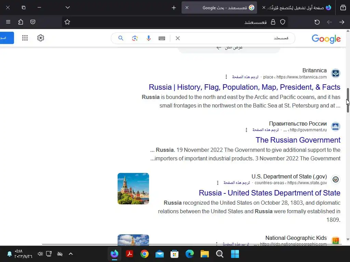Click the blue sign-in button
Screen dimensions: 350x262
tap(7, 38)
